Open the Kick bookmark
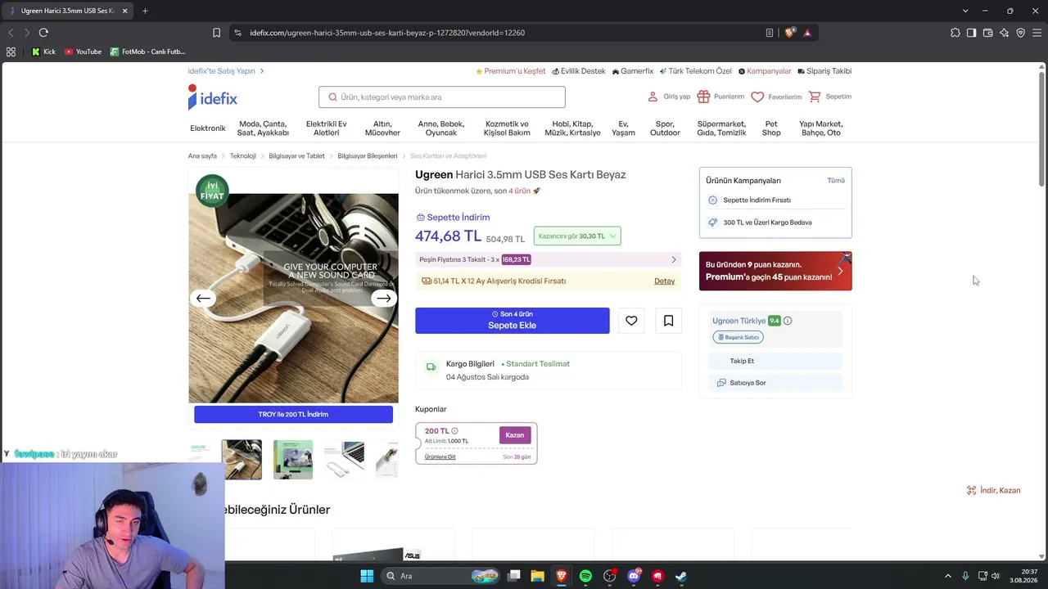 click(44, 52)
